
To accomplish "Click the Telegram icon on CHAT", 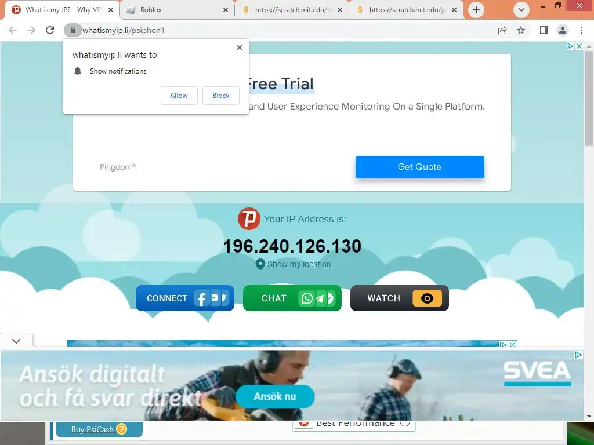I will pyautogui.click(x=320, y=299).
